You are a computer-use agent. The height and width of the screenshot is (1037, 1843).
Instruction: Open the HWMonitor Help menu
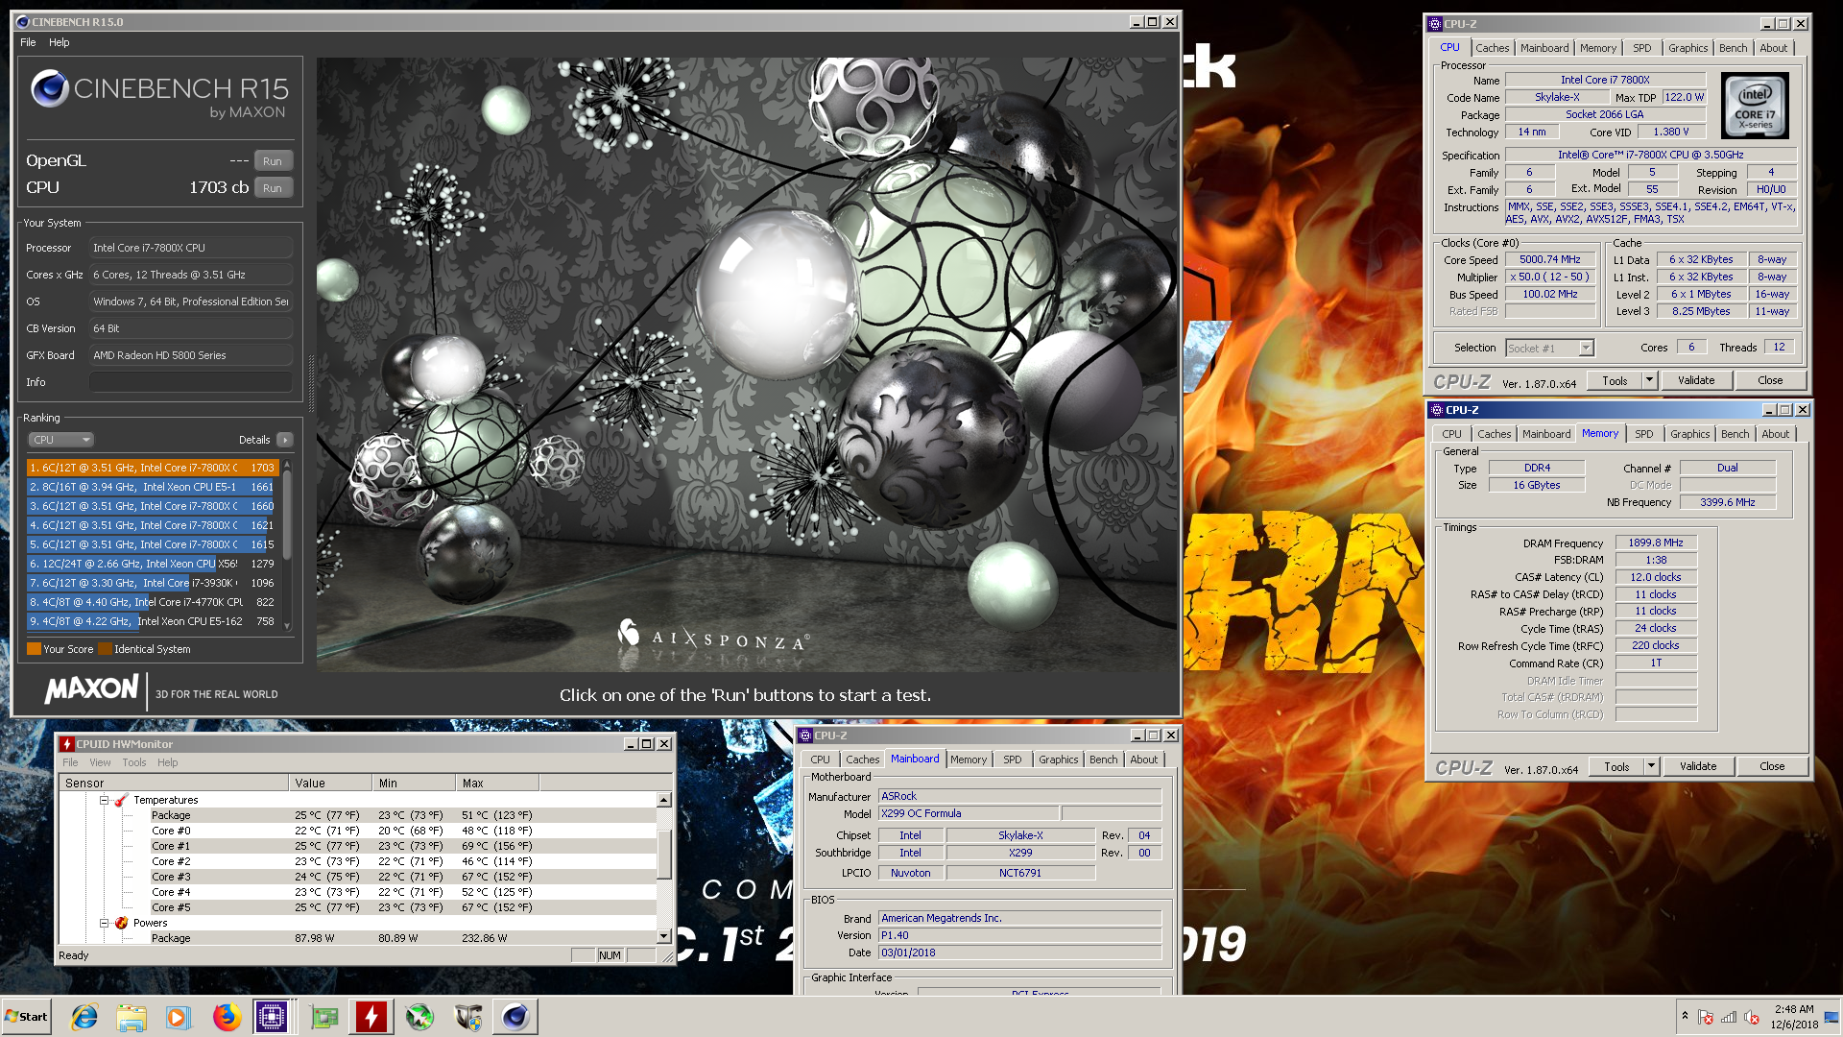coord(168,762)
